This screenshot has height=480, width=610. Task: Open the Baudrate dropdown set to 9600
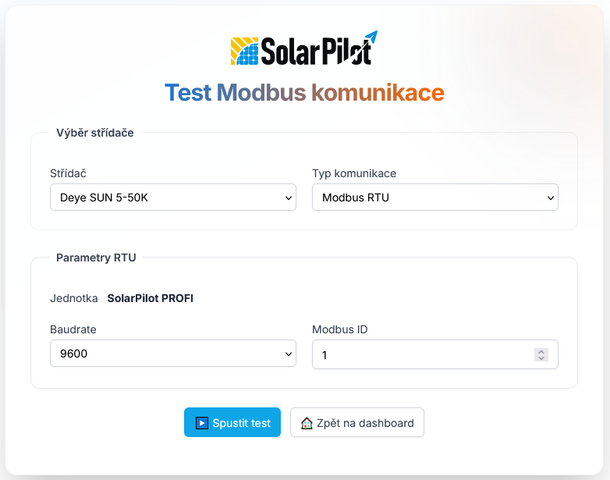coord(172,354)
